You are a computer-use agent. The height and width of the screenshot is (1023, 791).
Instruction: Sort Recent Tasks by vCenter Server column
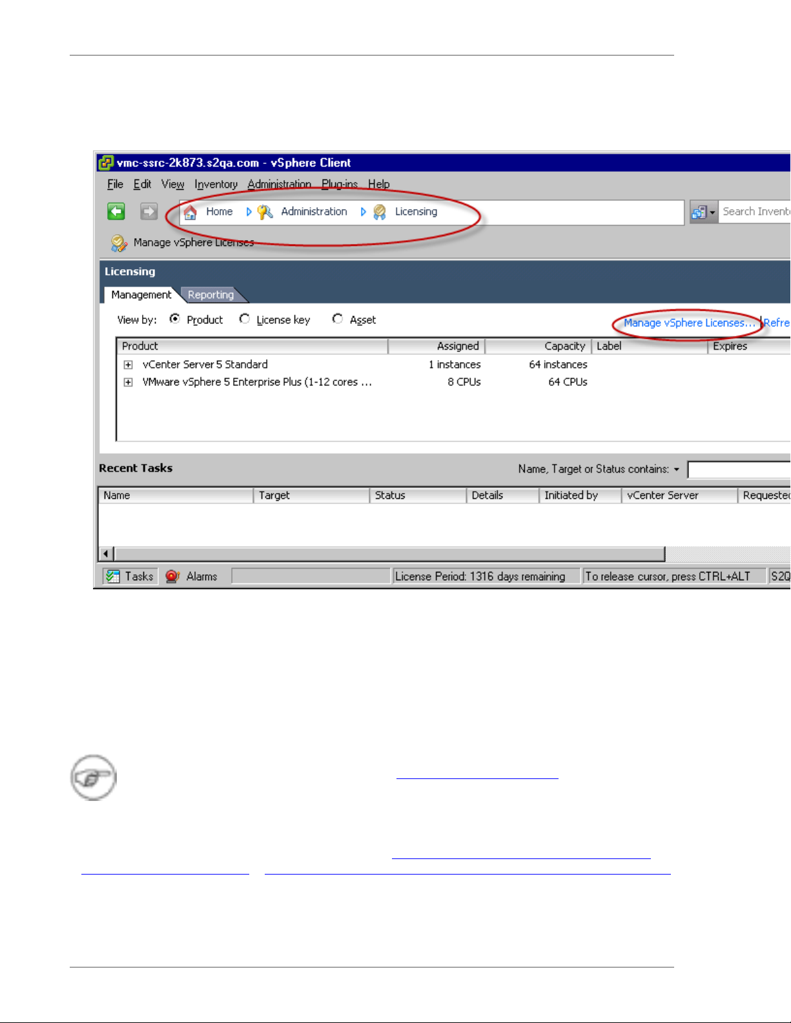click(679, 496)
